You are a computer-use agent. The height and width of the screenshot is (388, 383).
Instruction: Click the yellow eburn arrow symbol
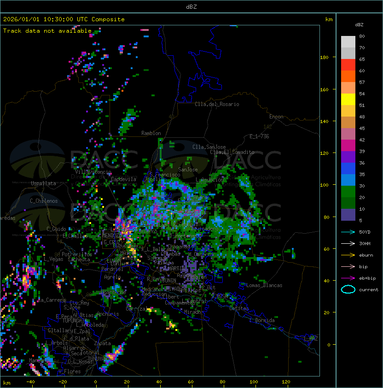tap(348, 255)
